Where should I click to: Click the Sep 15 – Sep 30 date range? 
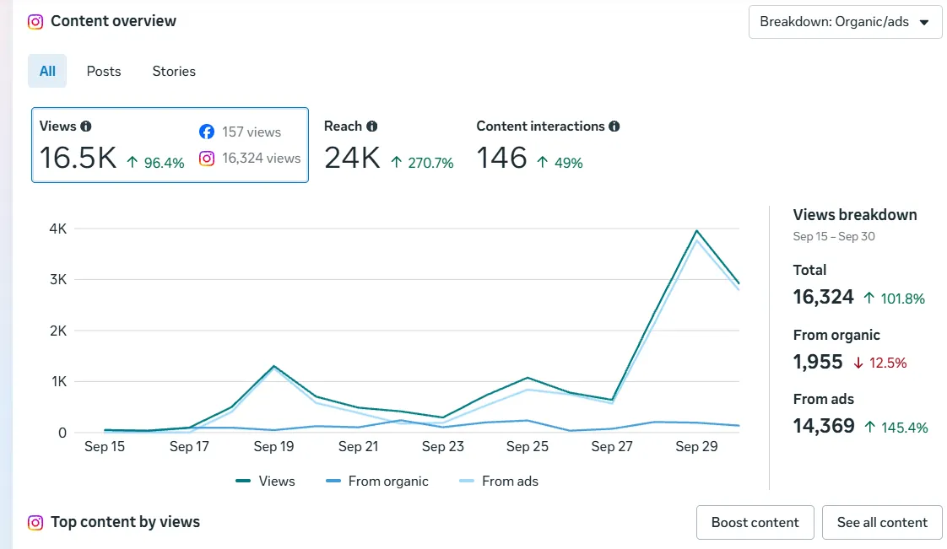point(833,236)
